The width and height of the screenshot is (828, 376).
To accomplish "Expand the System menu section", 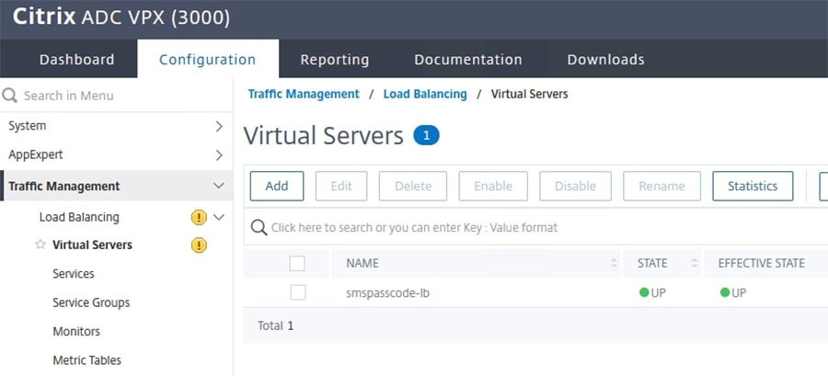I will [219, 125].
